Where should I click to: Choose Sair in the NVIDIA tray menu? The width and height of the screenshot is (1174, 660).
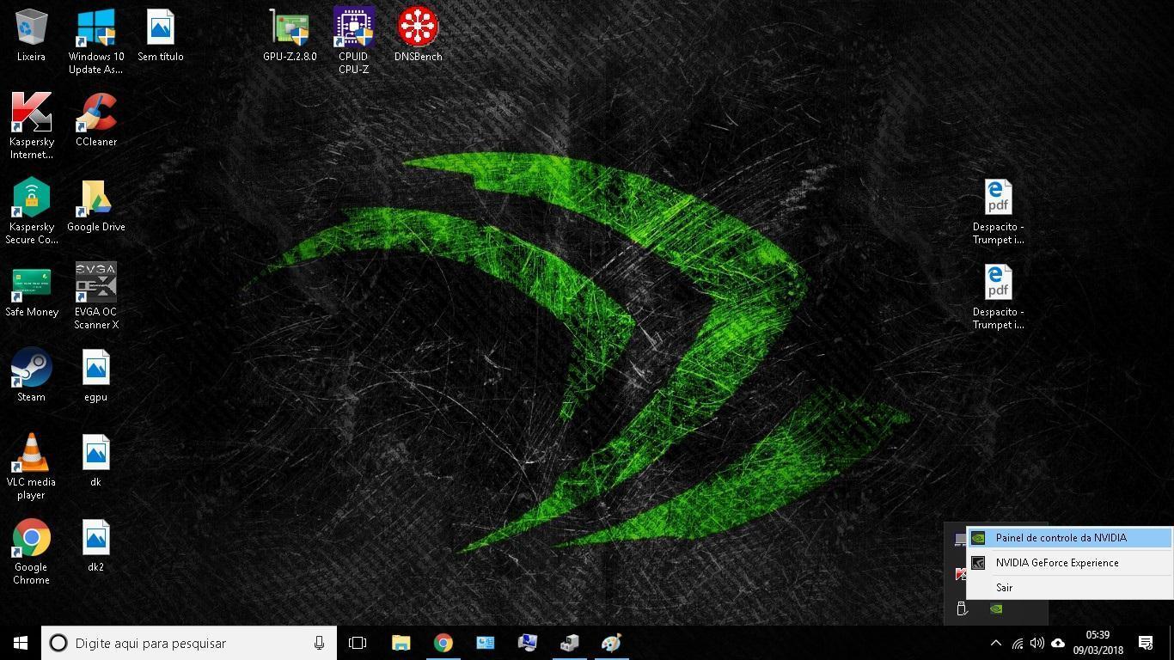pyautogui.click(x=1069, y=588)
